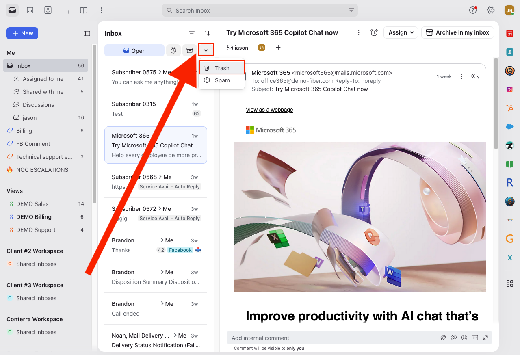
Task: Open Subscriber 0315 Test conversation
Action: [x=156, y=109]
